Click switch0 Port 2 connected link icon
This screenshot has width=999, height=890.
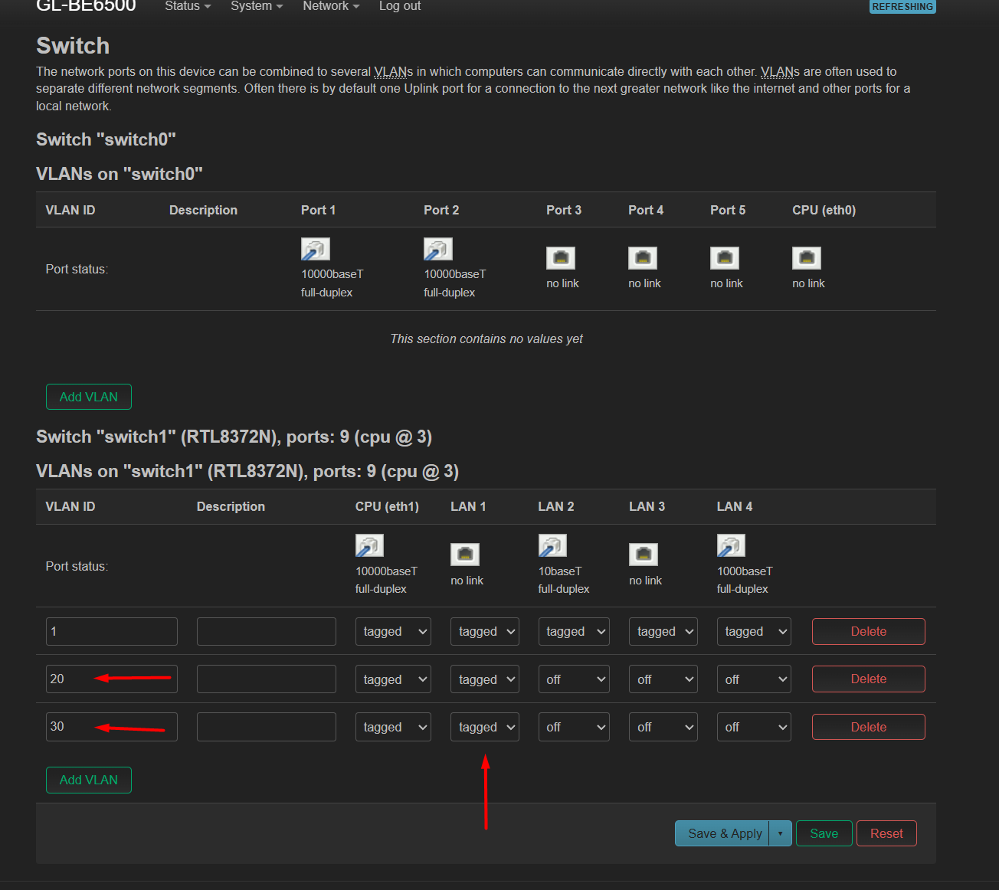(437, 249)
